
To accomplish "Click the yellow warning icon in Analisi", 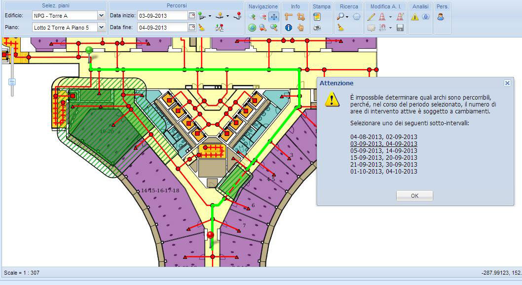I will pyautogui.click(x=415, y=16).
